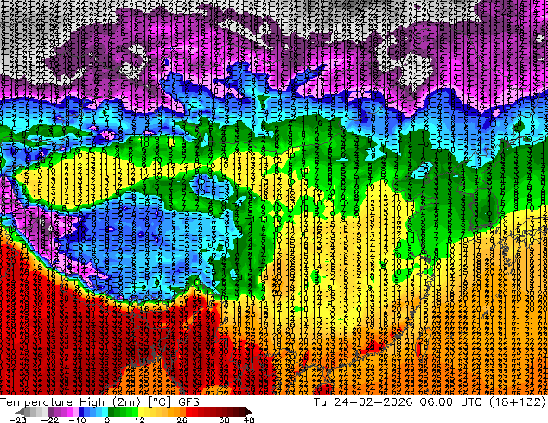Click the 'Temperature High (2m) [°C] GFS' title

click(x=99, y=402)
